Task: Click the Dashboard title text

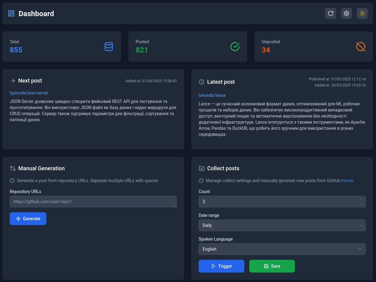Action: [x=36, y=14]
